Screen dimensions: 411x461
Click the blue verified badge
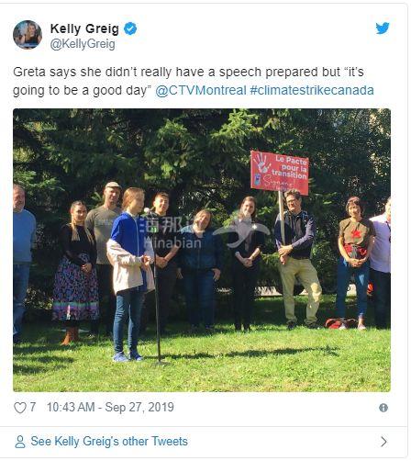130,28
